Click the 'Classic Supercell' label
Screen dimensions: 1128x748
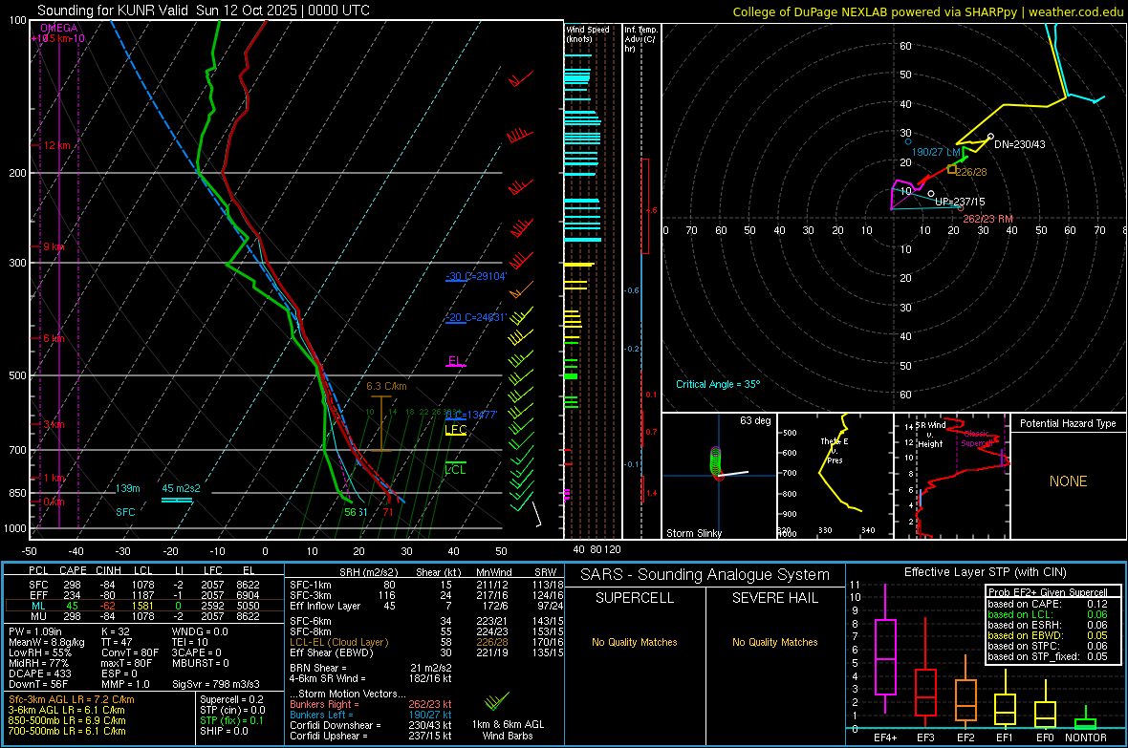pyautogui.click(x=976, y=438)
